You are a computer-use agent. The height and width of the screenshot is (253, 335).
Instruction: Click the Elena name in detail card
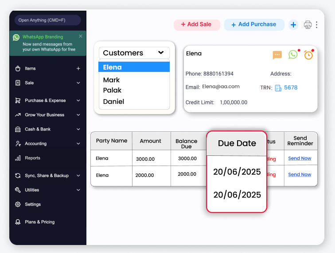[194, 54]
